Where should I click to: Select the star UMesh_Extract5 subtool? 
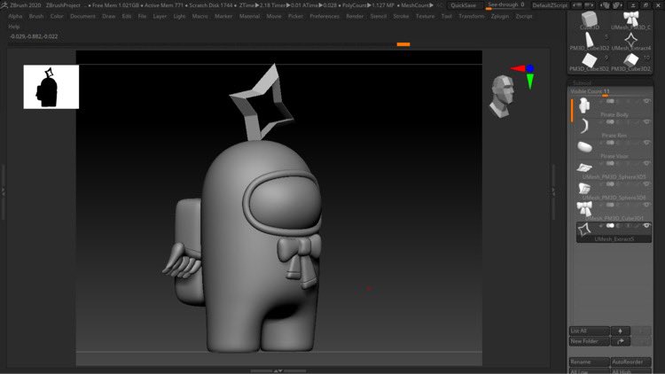tap(614, 232)
